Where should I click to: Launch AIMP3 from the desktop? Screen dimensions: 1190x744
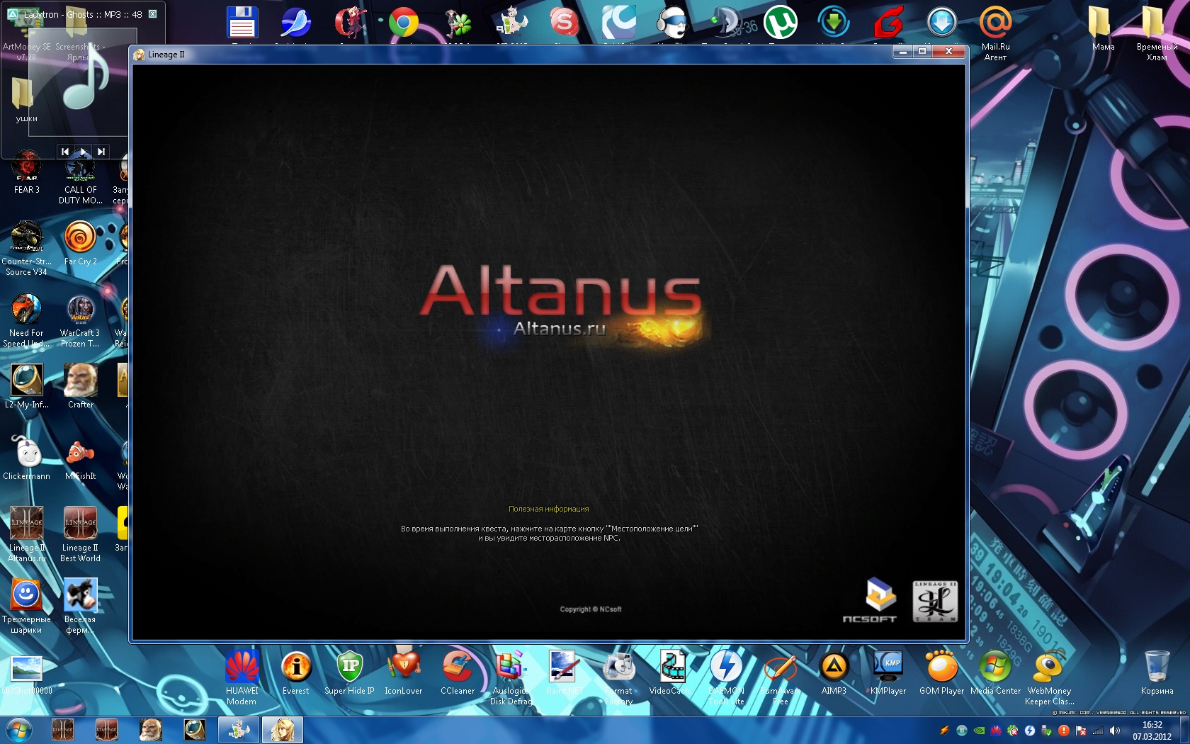pyautogui.click(x=834, y=673)
